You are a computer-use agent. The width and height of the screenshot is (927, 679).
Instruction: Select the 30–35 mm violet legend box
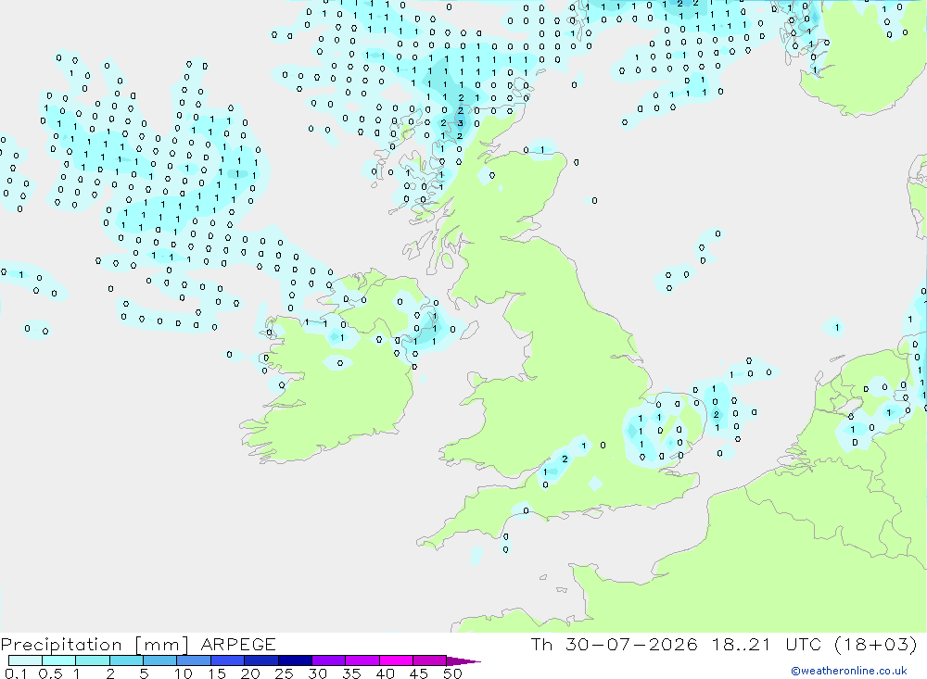pyautogui.click(x=329, y=660)
